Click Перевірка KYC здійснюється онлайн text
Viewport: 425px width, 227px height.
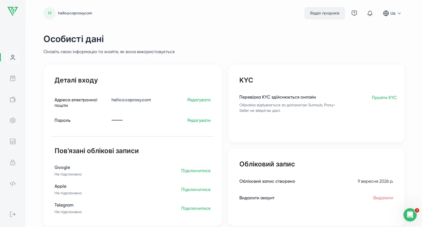coord(278,97)
